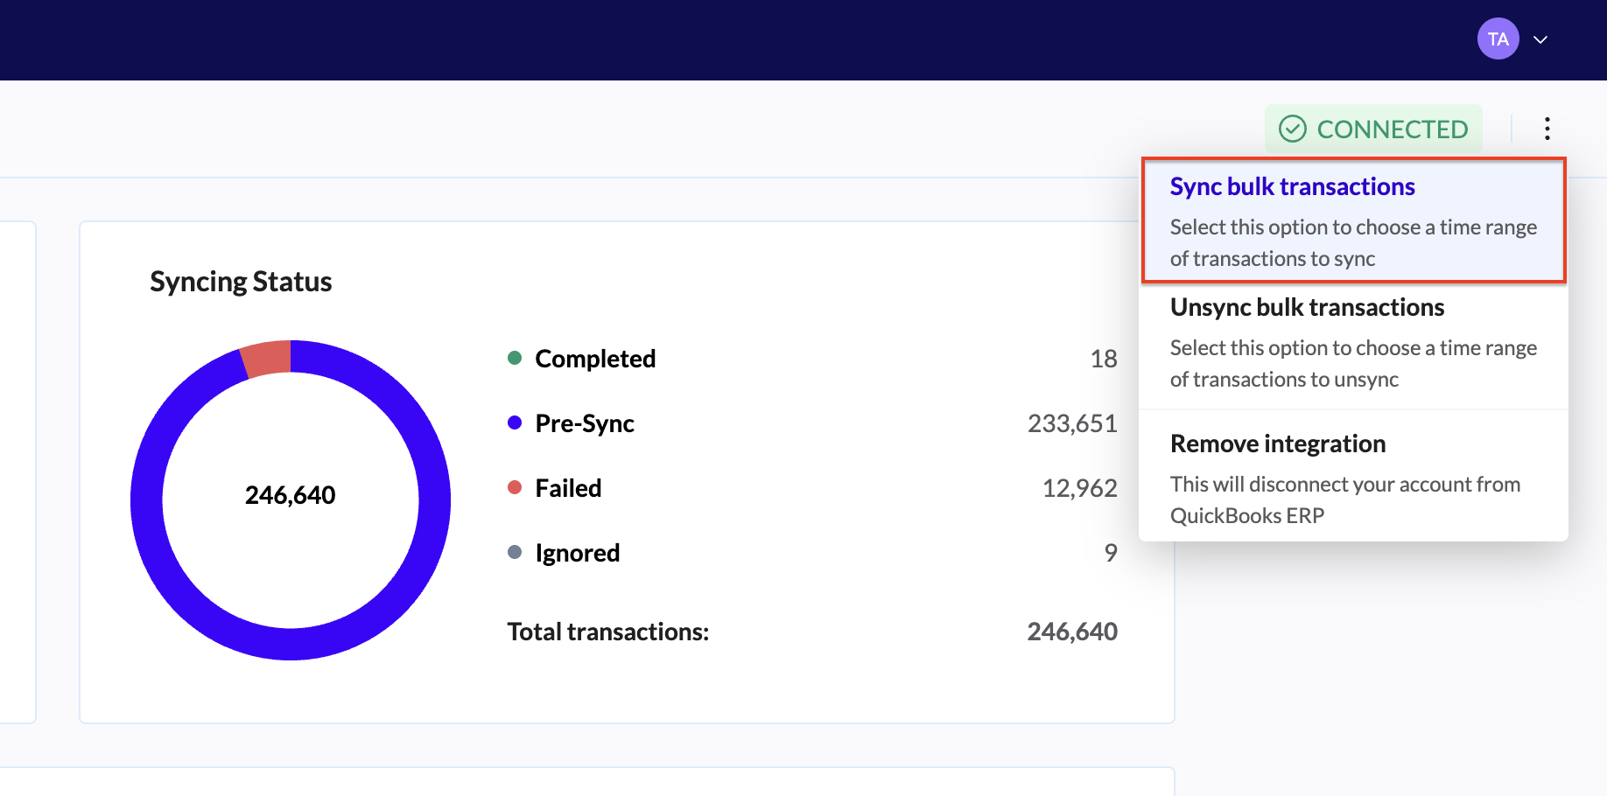Click the three-dot kebab menu icon

[x=1547, y=129]
